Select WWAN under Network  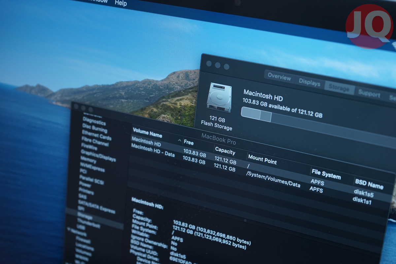(x=82, y=257)
